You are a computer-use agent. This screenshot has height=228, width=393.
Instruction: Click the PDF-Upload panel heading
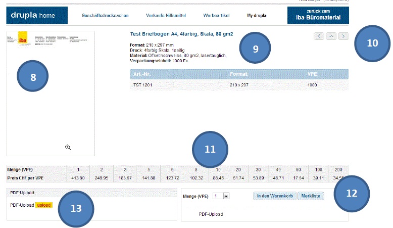pyautogui.click(x=22, y=193)
